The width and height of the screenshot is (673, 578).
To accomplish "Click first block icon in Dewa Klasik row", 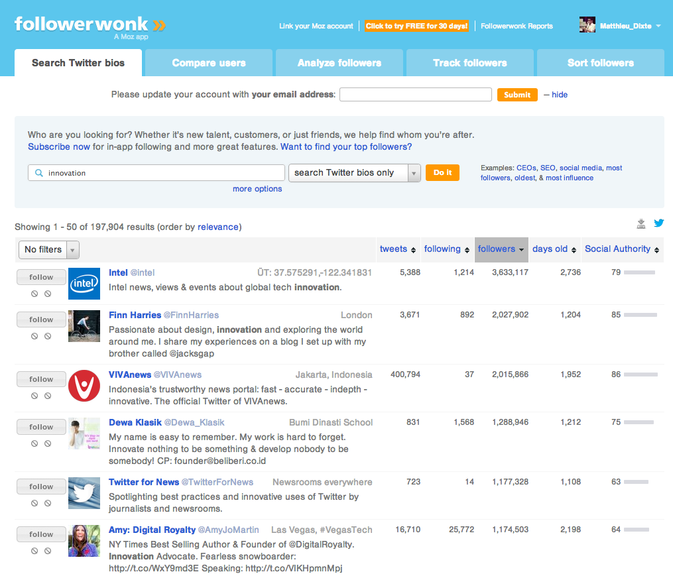I will [34, 443].
